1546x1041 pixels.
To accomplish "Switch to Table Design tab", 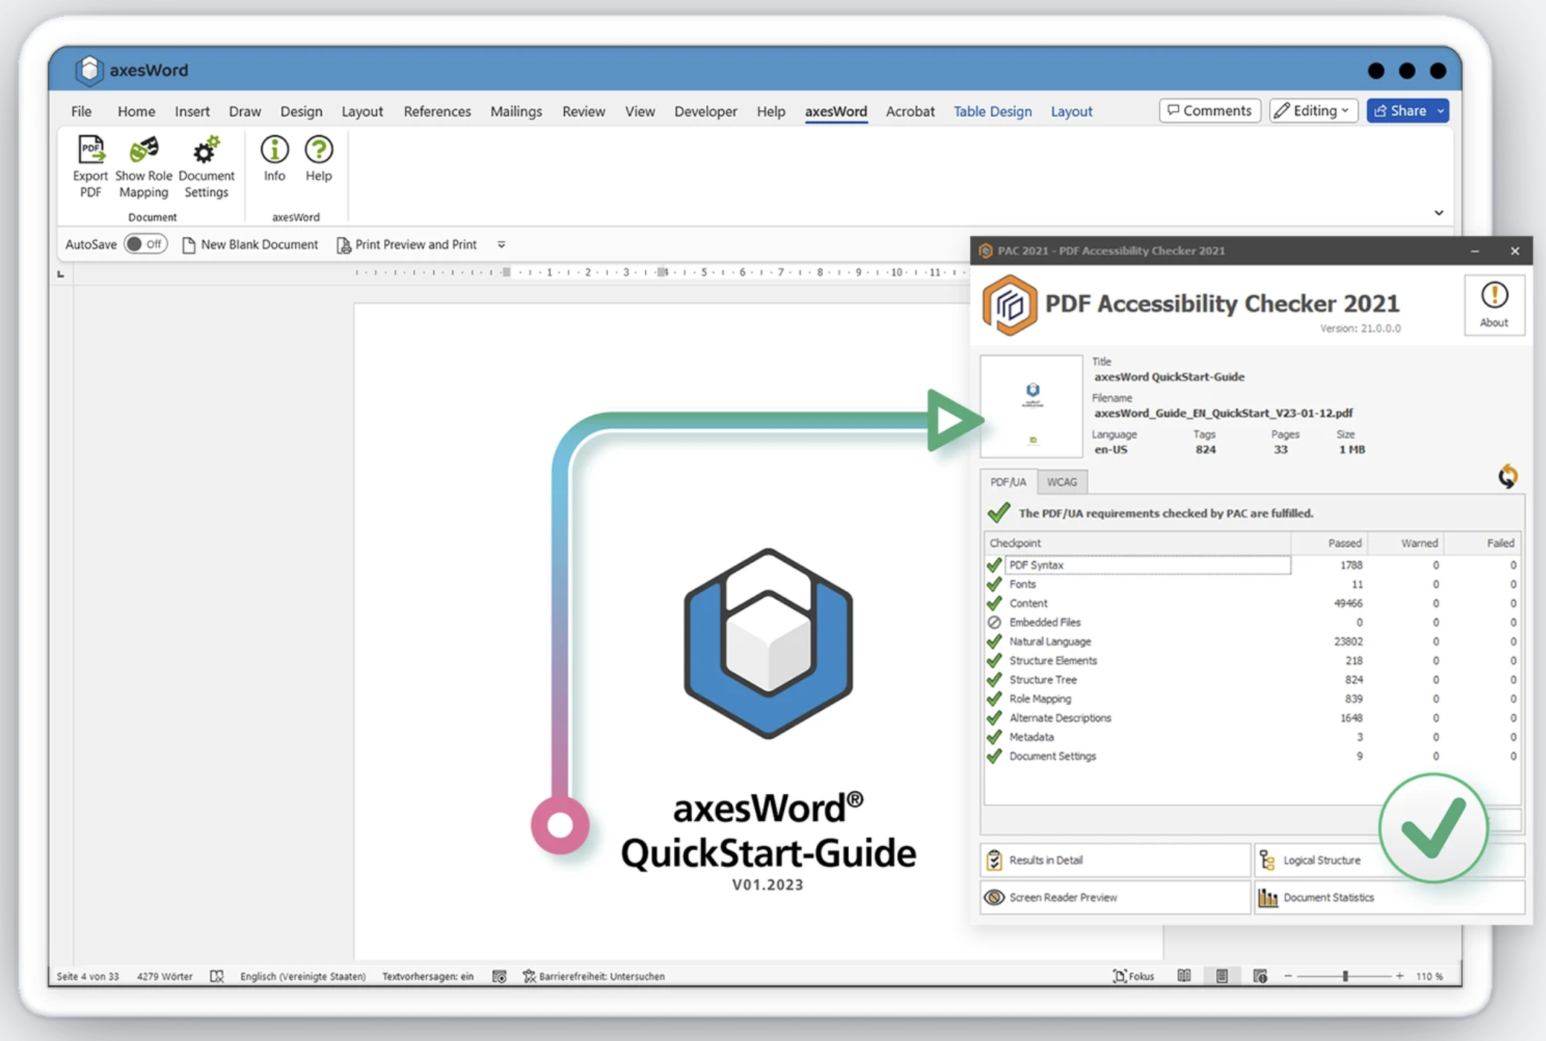I will 992,111.
